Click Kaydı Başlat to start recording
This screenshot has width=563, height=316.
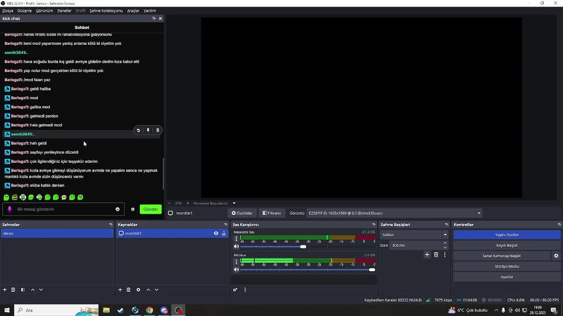(507, 245)
